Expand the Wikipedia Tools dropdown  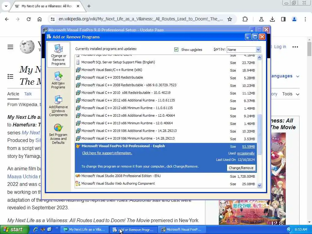291,94
